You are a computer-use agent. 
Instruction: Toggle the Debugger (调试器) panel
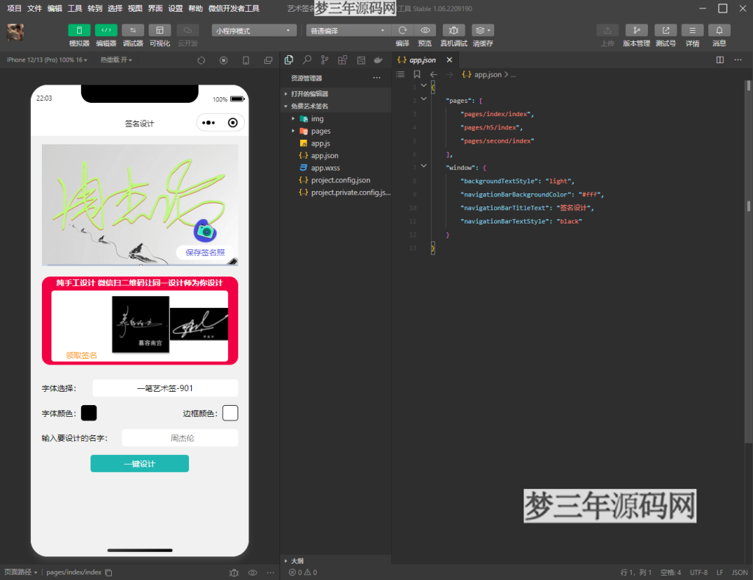(133, 30)
